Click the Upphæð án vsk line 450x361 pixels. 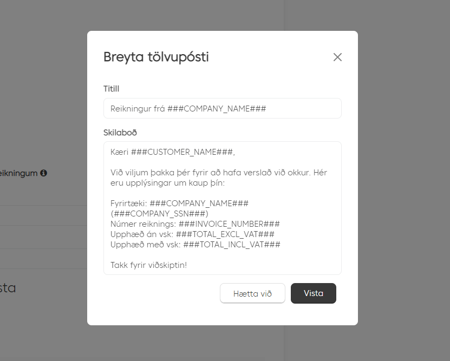192,234
